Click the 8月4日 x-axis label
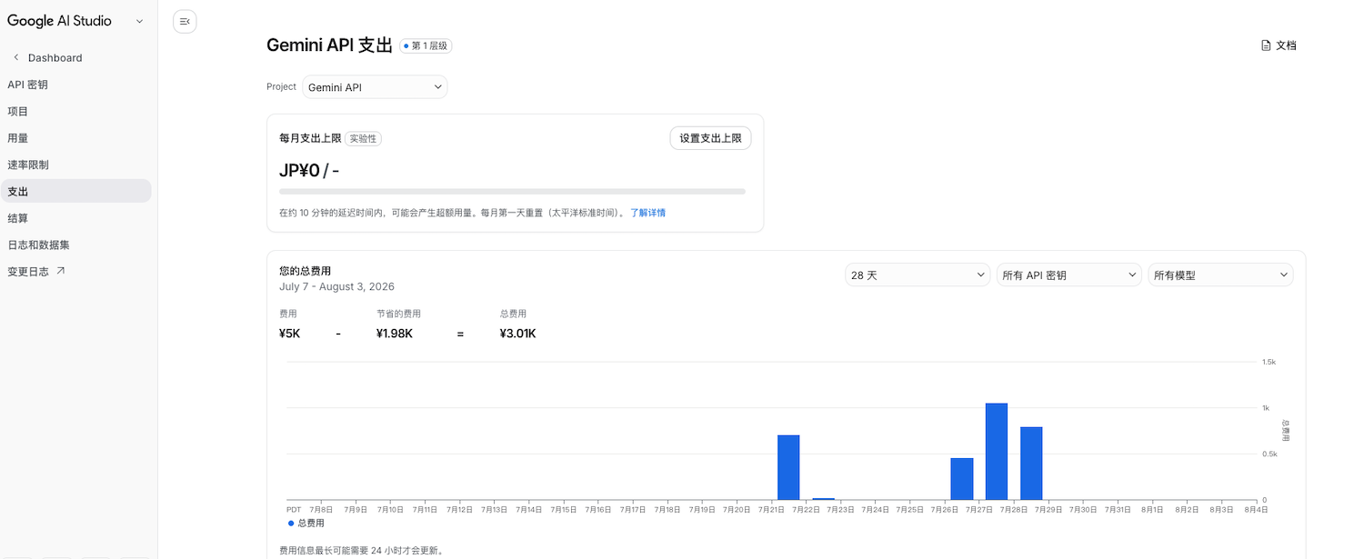Image resolution: width=1364 pixels, height=559 pixels. click(1256, 510)
